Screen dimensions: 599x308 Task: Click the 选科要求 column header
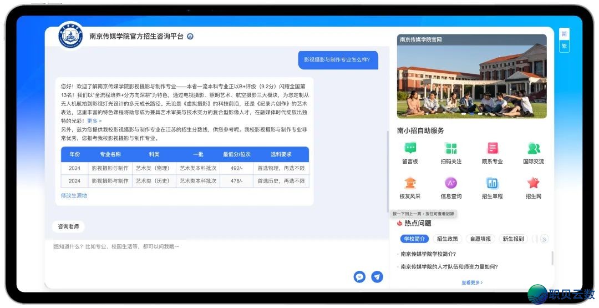point(281,154)
